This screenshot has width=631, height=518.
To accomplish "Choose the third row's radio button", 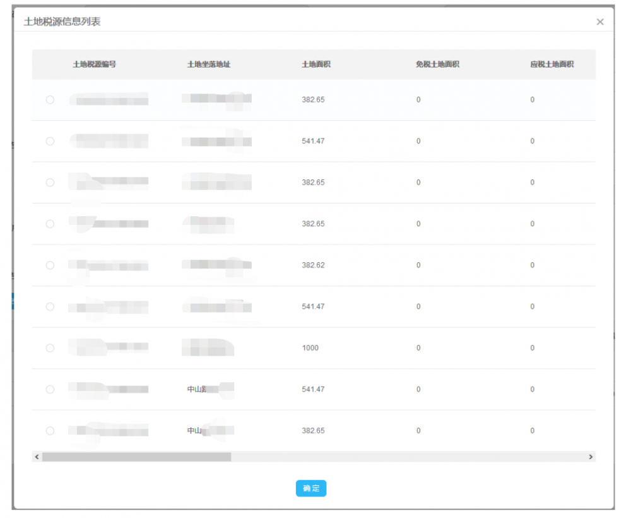I will [50, 183].
